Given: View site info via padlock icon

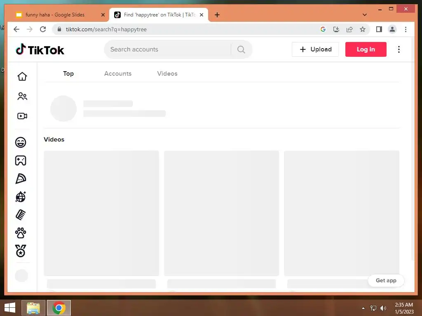Looking at the screenshot, I should pyautogui.click(x=59, y=29).
